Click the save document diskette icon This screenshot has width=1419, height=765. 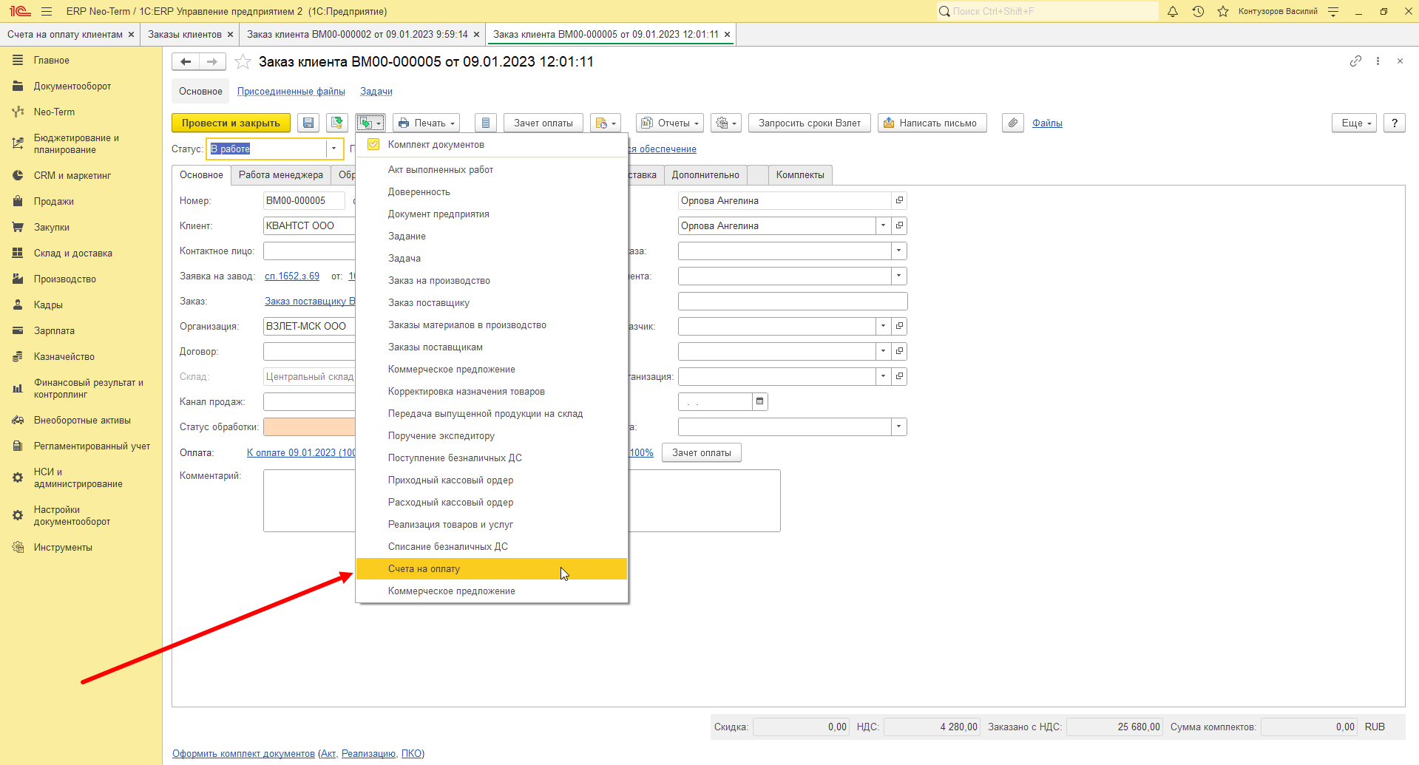coord(308,123)
